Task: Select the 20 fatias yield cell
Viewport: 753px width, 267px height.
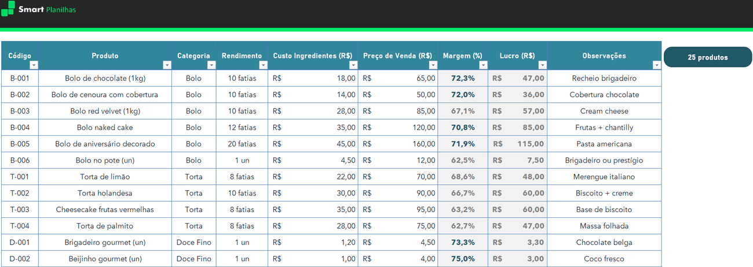Action: 242,144
